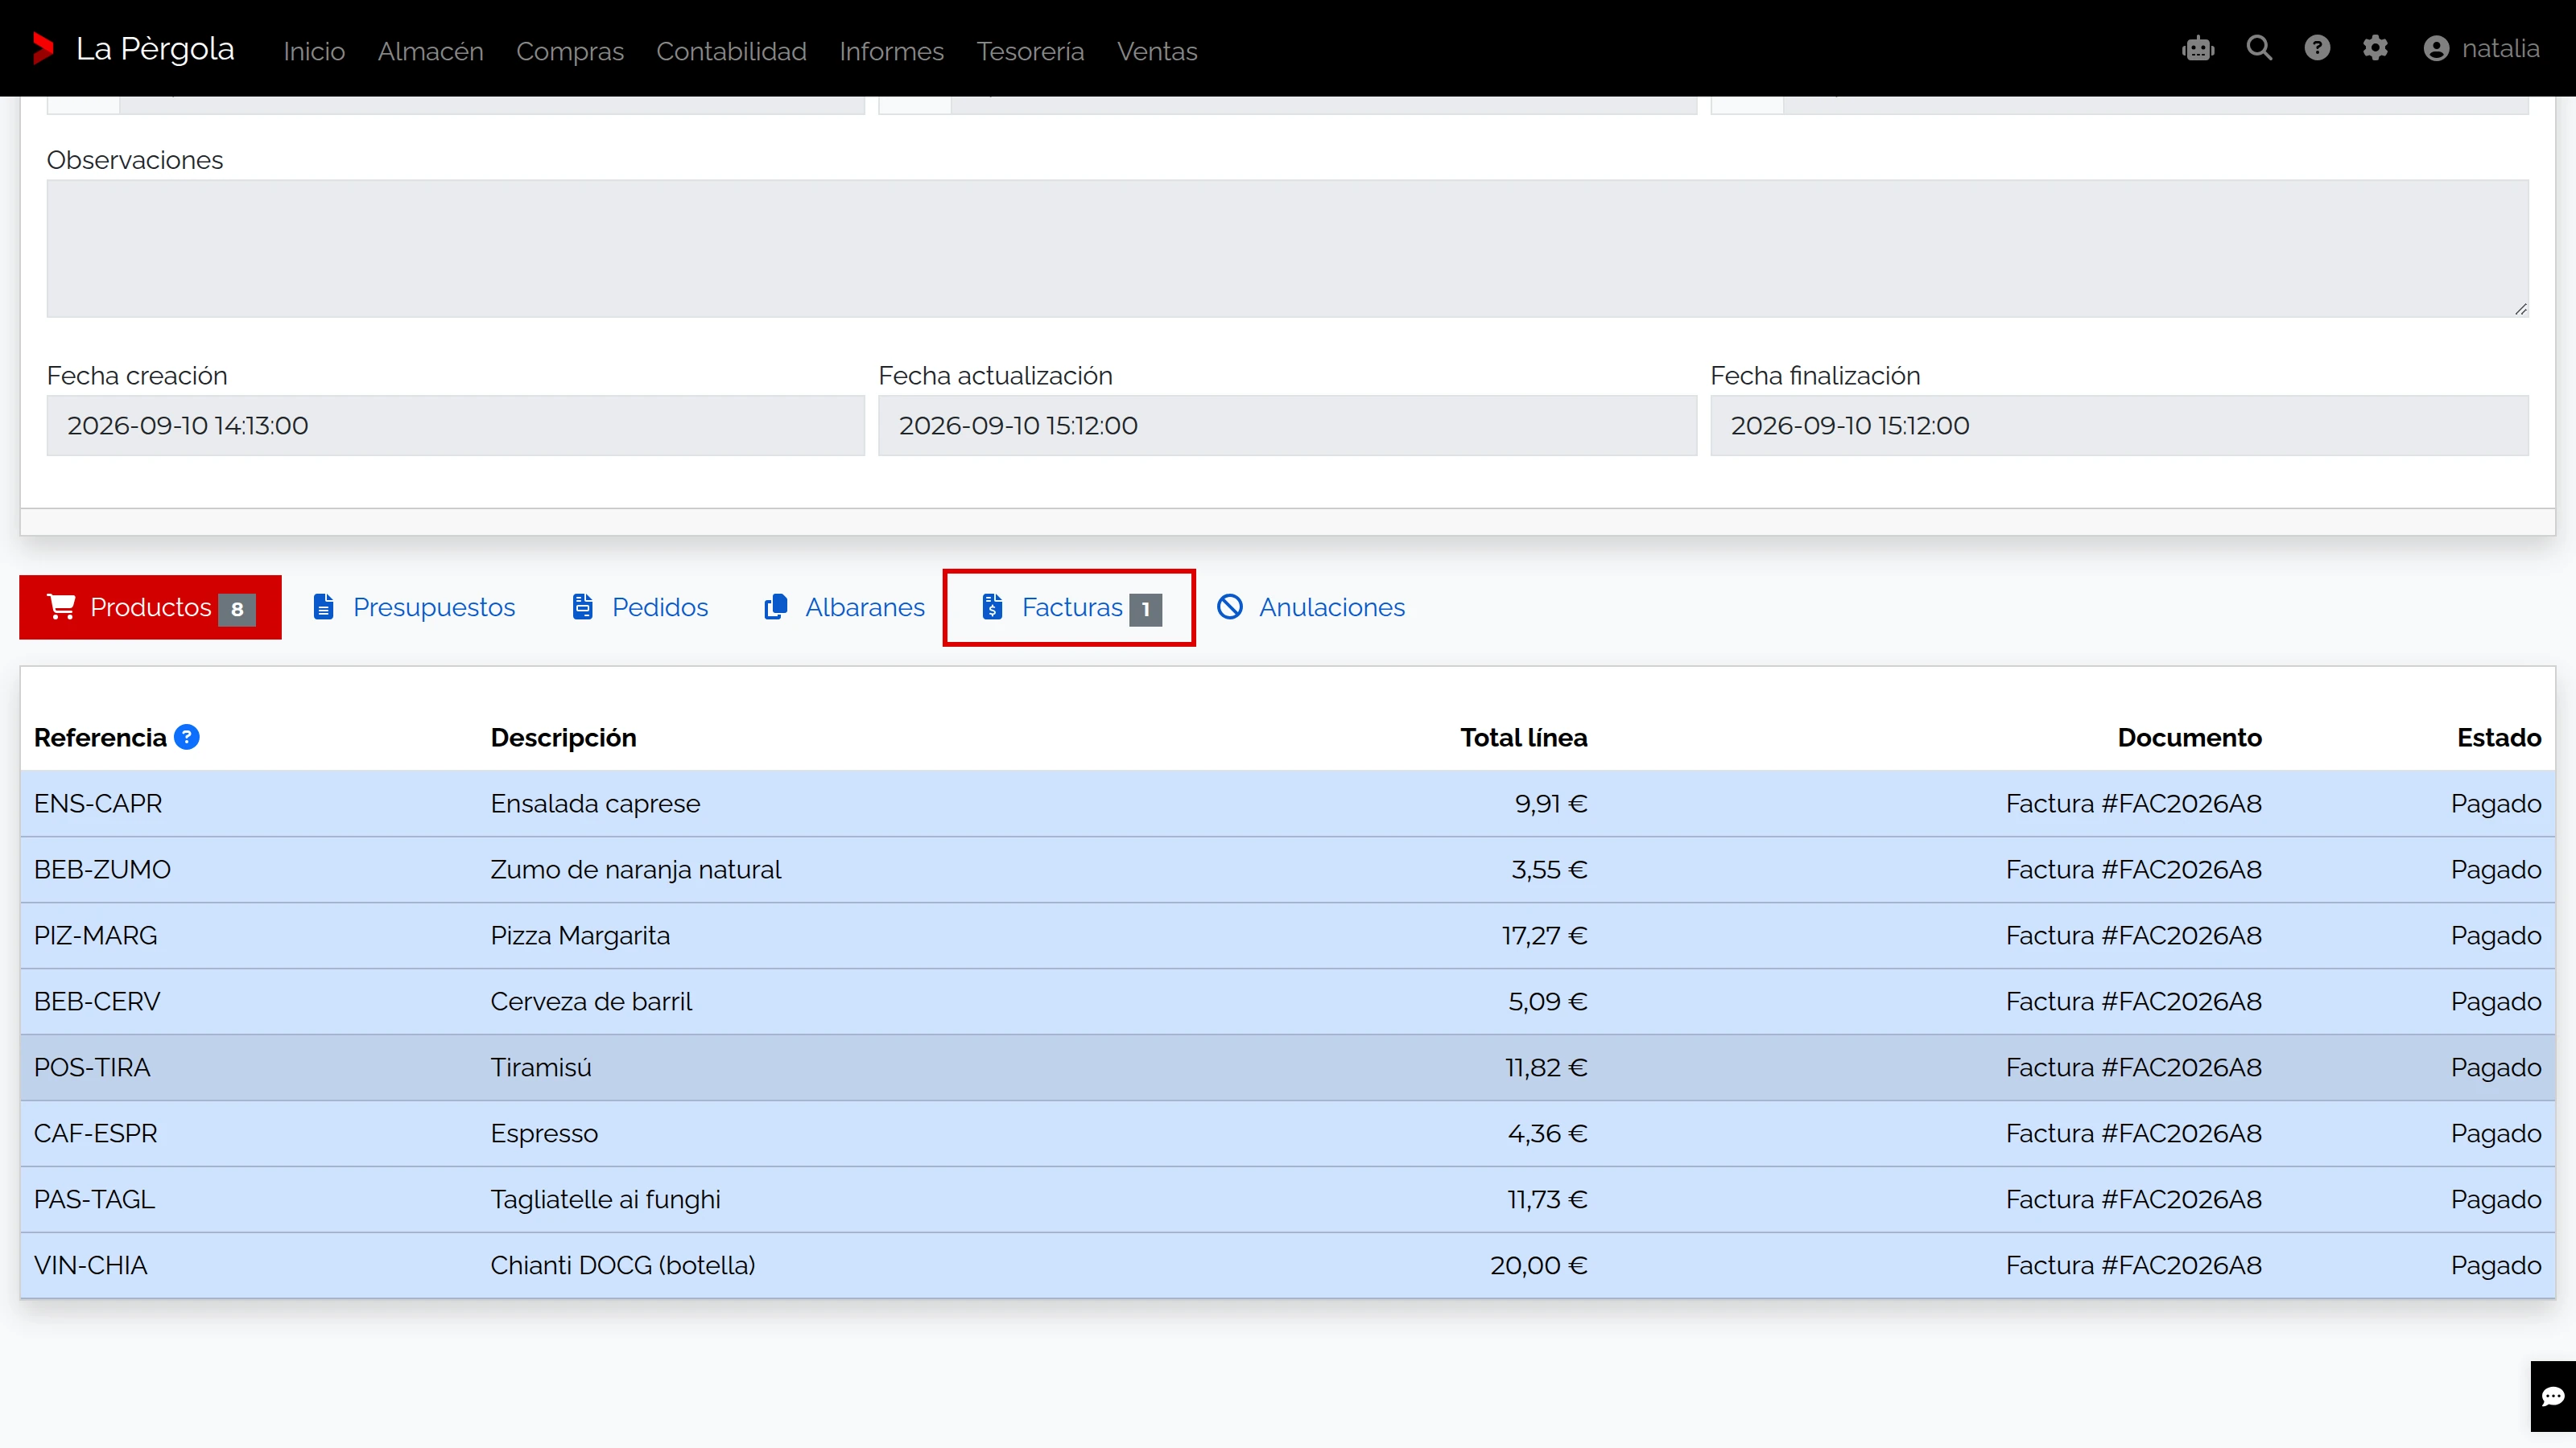This screenshot has height=1448, width=2576.
Task: Click the Observaciones text area
Action: point(1287,249)
